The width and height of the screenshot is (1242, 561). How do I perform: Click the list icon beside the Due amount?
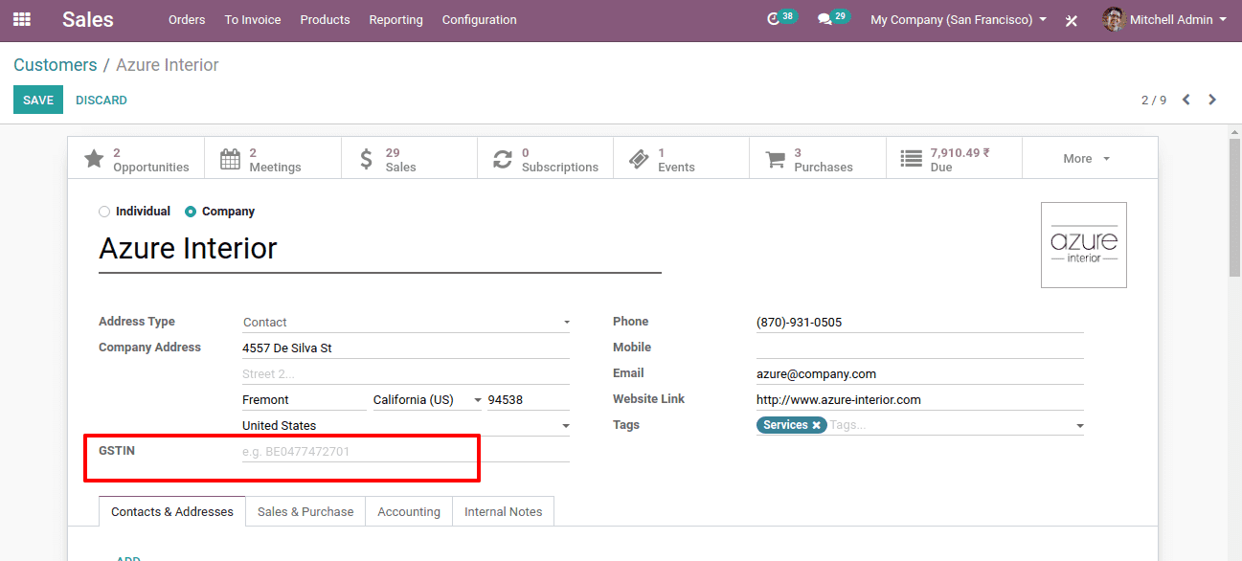pos(912,159)
